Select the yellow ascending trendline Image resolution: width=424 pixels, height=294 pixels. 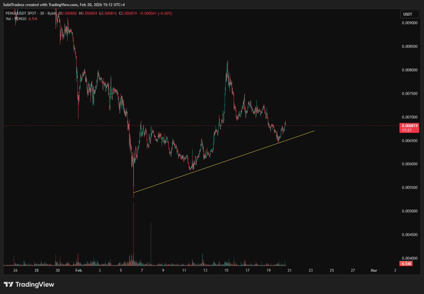coord(223,162)
